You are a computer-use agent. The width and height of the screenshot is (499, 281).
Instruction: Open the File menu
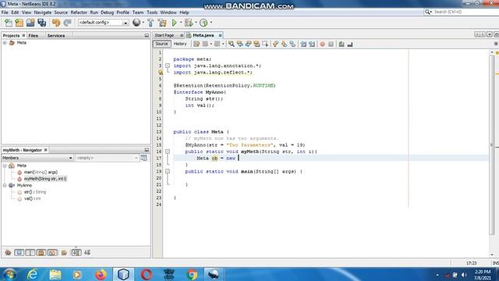(5, 12)
